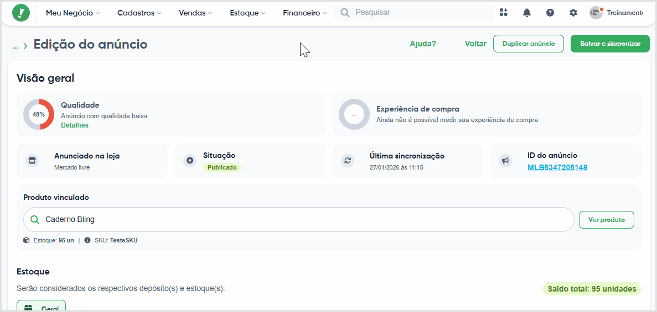
Task: Click the Publicado status badge
Action: pyautogui.click(x=222, y=168)
